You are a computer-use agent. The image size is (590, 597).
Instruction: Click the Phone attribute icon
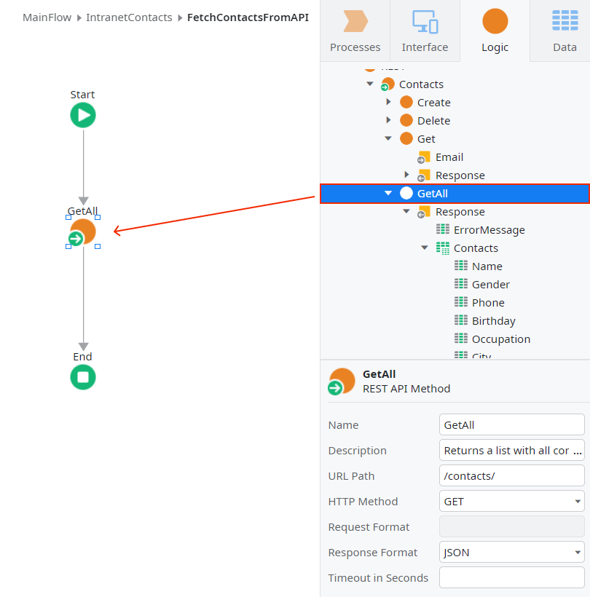click(461, 302)
